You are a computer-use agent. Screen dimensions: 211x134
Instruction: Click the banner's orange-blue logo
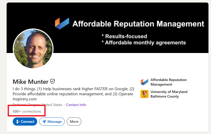click(x=62, y=23)
